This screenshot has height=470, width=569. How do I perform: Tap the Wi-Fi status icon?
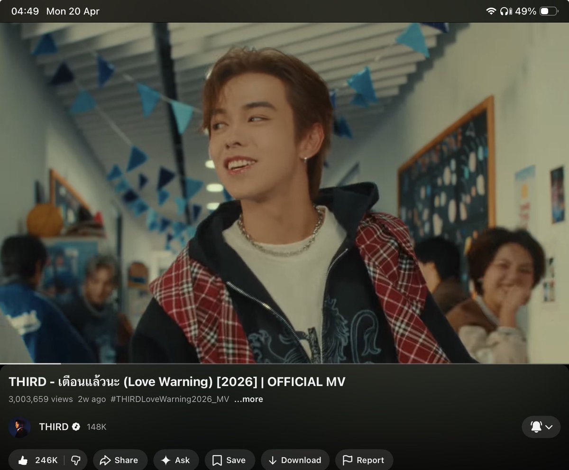491,11
